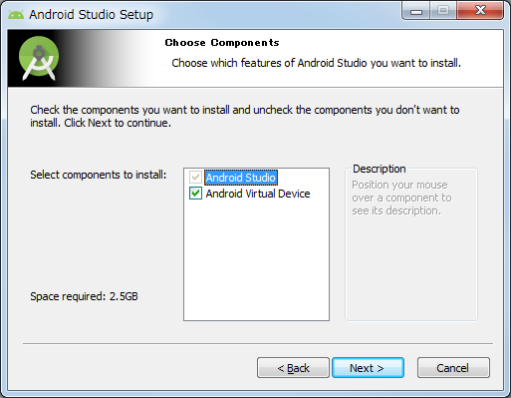The width and height of the screenshot is (511, 398).
Task: Click the 'Check the components' instruction text
Action: click(x=245, y=116)
